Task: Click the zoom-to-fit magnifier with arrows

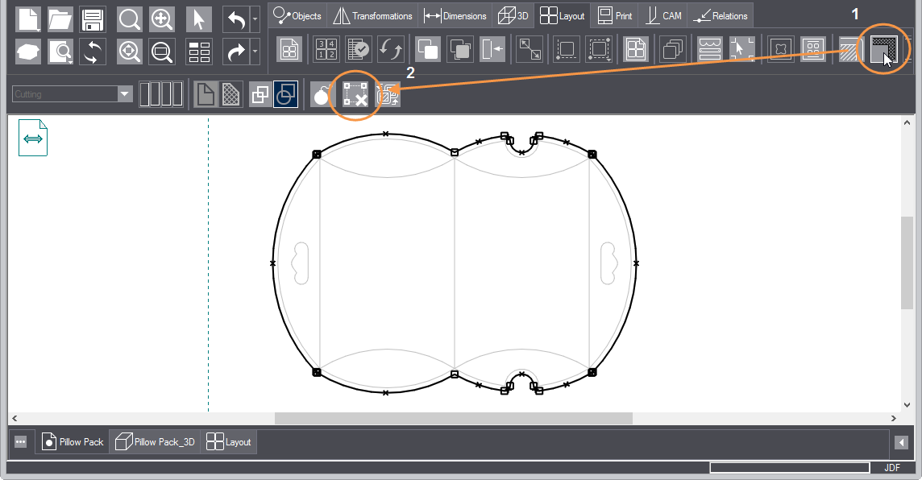Action: 128,52
